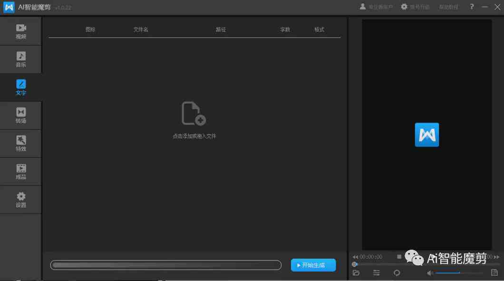Viewport: 504px width, 281px height.
Task: Open the playlist lines icon under preview
Action: (377, 272)
